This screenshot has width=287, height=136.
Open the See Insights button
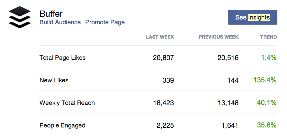pos(252,17)
